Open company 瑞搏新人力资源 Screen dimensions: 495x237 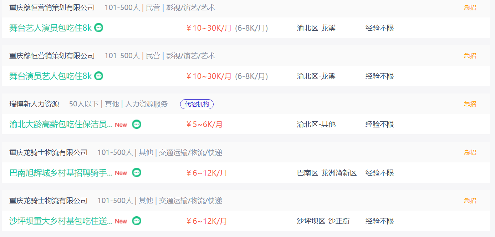(34, 104)
